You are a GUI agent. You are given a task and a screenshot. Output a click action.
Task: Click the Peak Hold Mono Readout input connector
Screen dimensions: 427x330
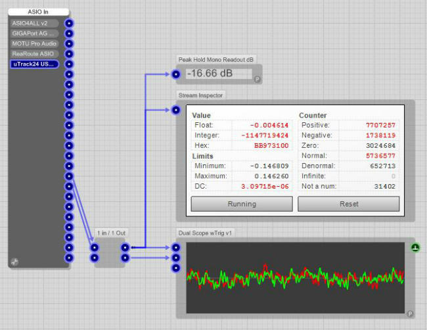(x=176, y=74)
